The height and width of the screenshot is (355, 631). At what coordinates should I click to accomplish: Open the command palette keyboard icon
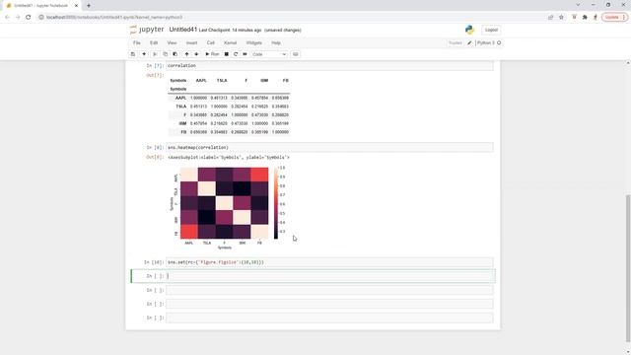point(296,54)
